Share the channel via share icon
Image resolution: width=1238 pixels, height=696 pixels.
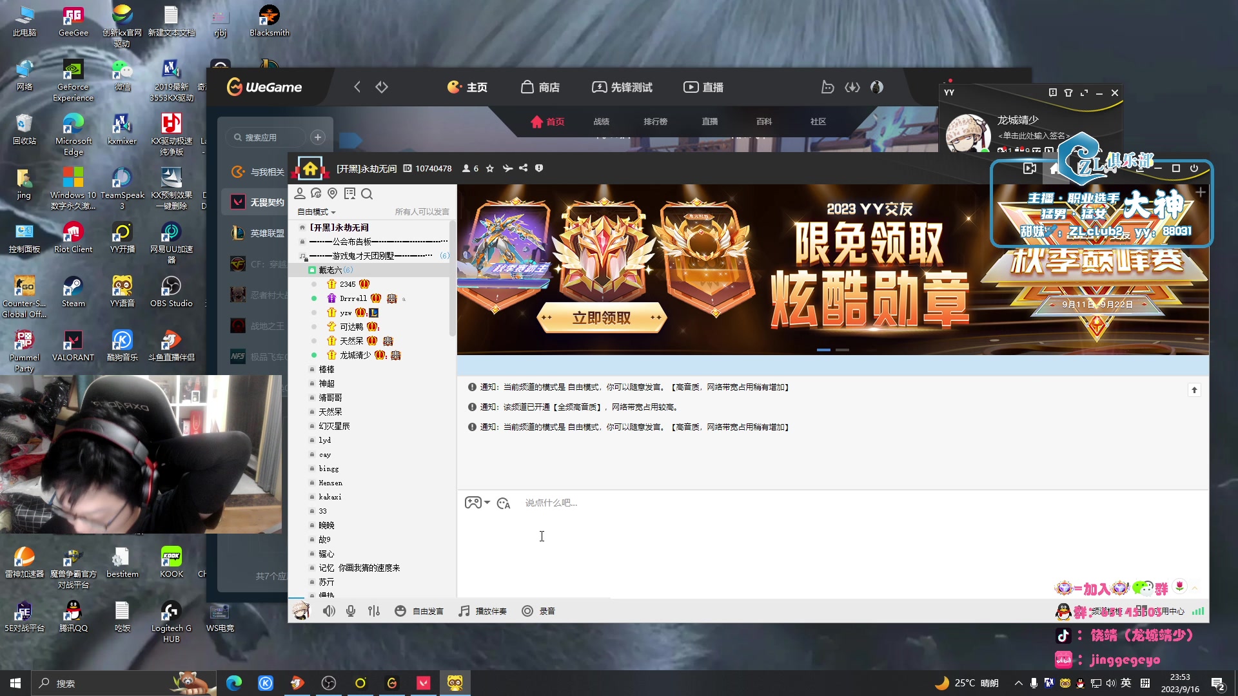(524, 168)
